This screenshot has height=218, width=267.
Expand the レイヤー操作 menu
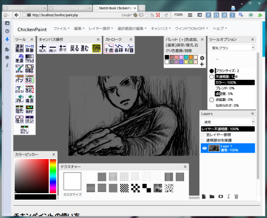pyautogui.click(x=101, y=28)
